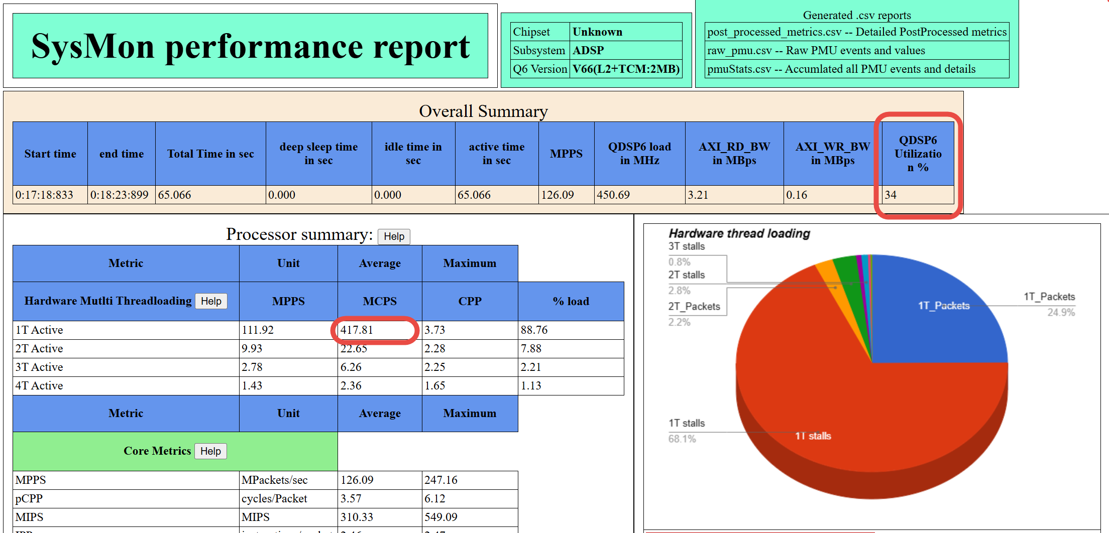The width and height of the screenshot is (1109, 533).
Task: Select the QDSP6 load in MHz header
Action: [639, 154]
